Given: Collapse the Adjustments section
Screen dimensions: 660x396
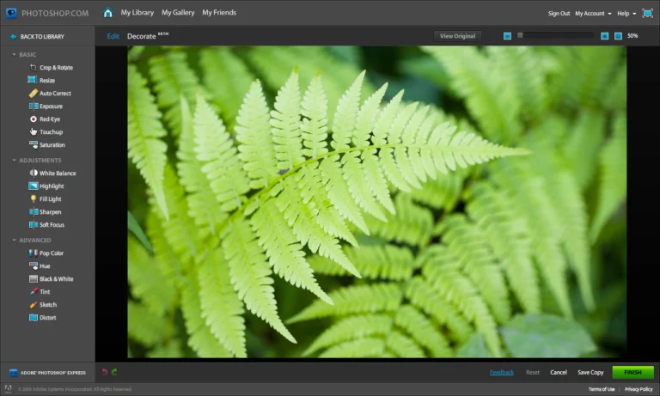Looking at the screenshot, I should (x=14, y=161).
